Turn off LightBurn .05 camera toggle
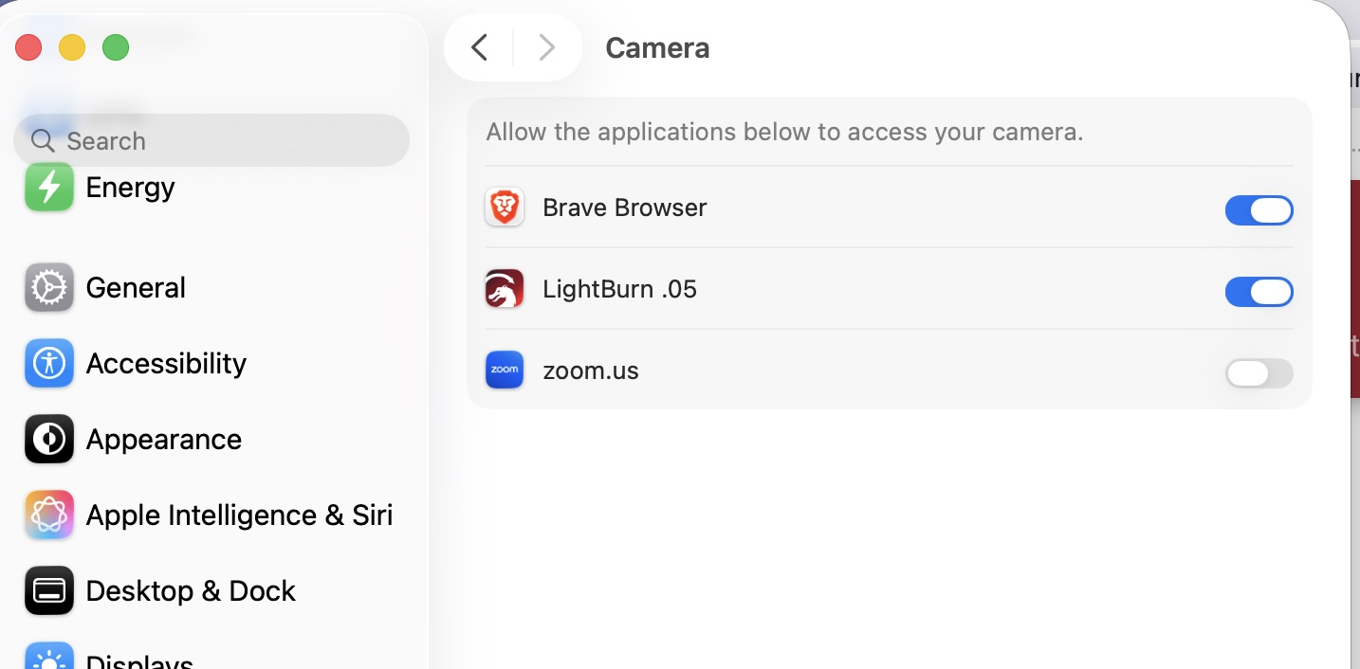This screenshot has width=1360, height=669. click(1259, 292)
